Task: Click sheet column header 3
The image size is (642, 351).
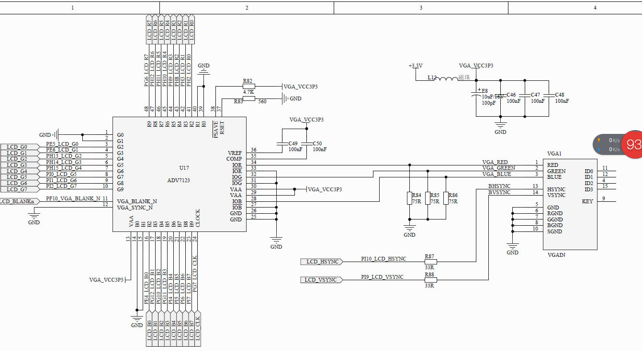Action: point(421,8)
